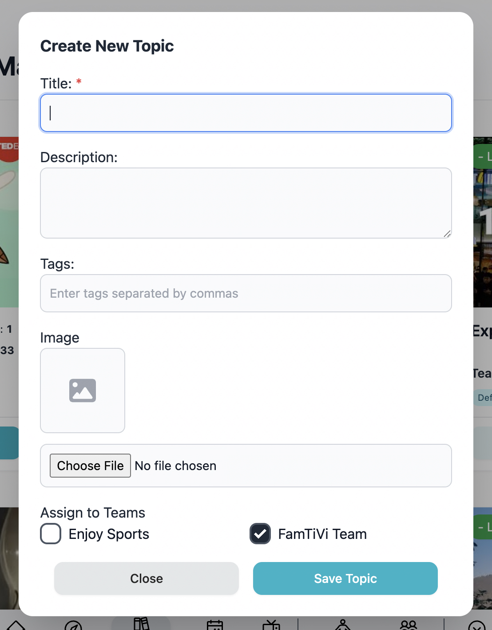Open the compass explore icon
Viewport: 492px width, 630px height.
click(x=73, y=626)
